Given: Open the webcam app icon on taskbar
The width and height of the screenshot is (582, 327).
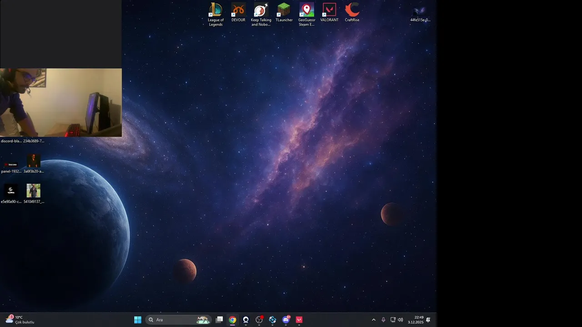Looking at the screenshot, I should 246,320.
